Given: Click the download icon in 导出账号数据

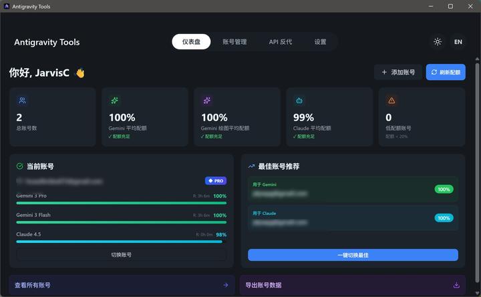Looking at the screenshot, I should [456, 285].
